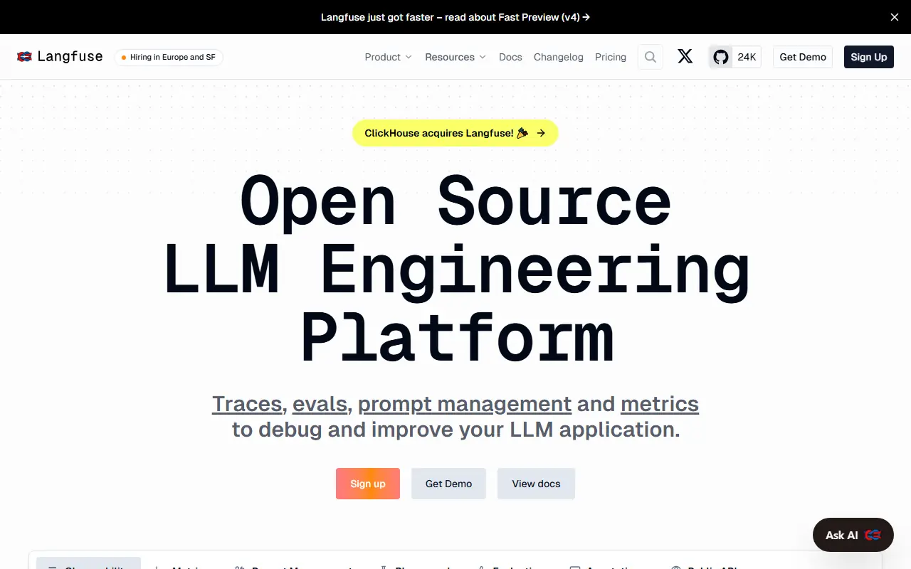The width and height of the screenshot is (911, 569).
Task: Open the traces link in the headline
Action: coord(247,403)
